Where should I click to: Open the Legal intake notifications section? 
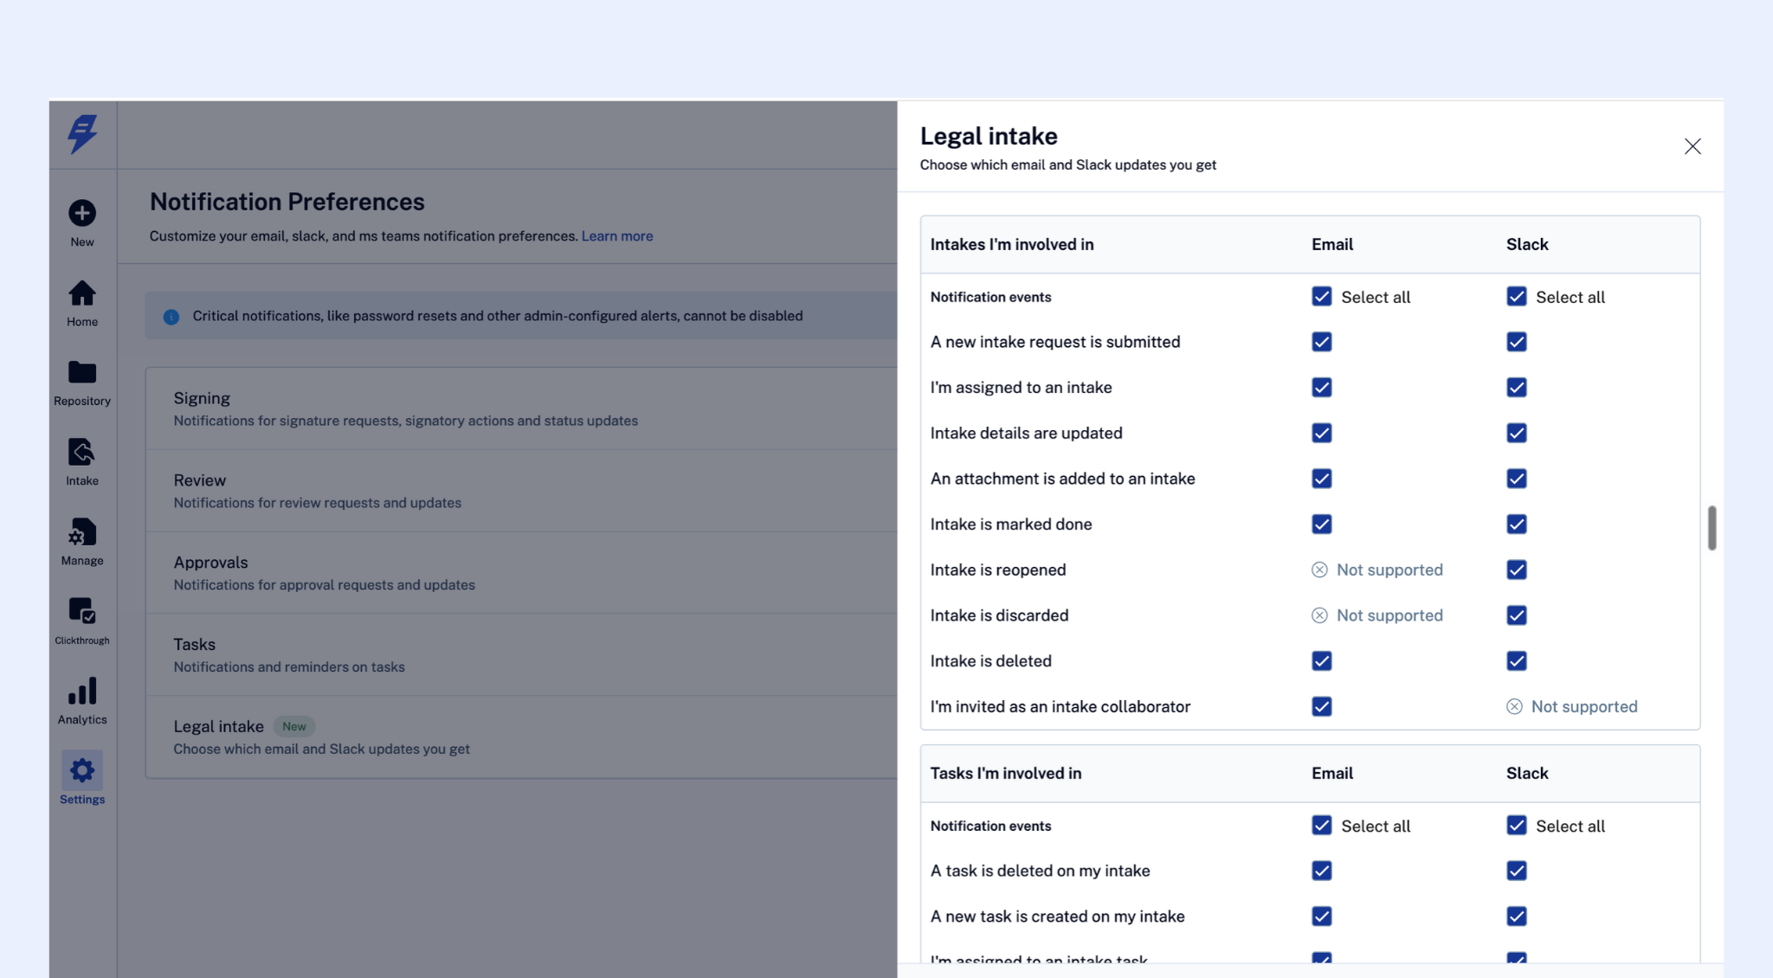(522, 737)
